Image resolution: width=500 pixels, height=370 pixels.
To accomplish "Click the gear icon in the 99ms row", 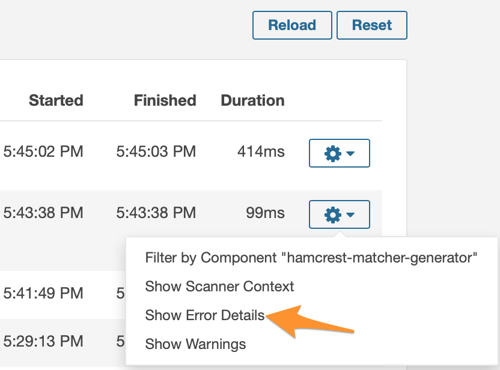I will pyautogui.click(x=332, y=214).
